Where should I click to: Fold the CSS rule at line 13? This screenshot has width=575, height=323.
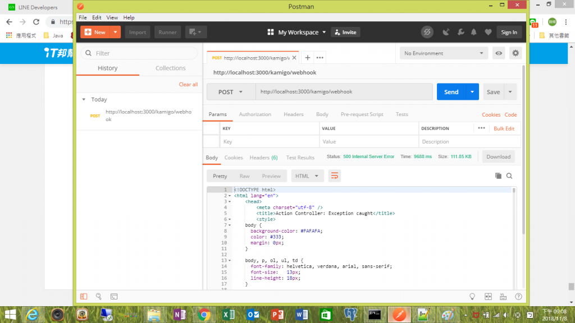[230, 261]
